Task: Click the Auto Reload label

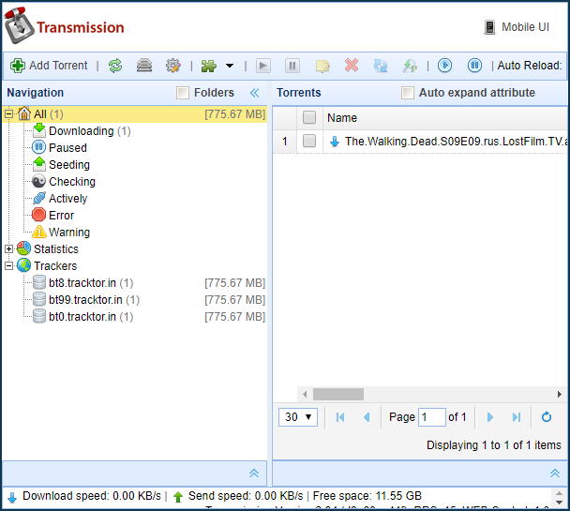Action: (x=530, y=66)
